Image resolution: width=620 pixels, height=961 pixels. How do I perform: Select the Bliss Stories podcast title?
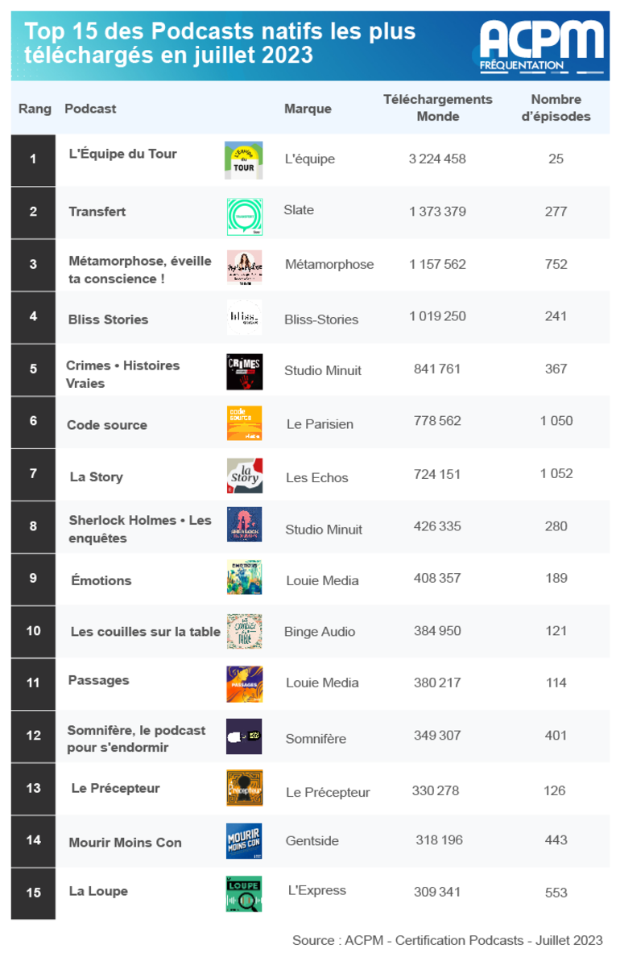coord(109,320)
